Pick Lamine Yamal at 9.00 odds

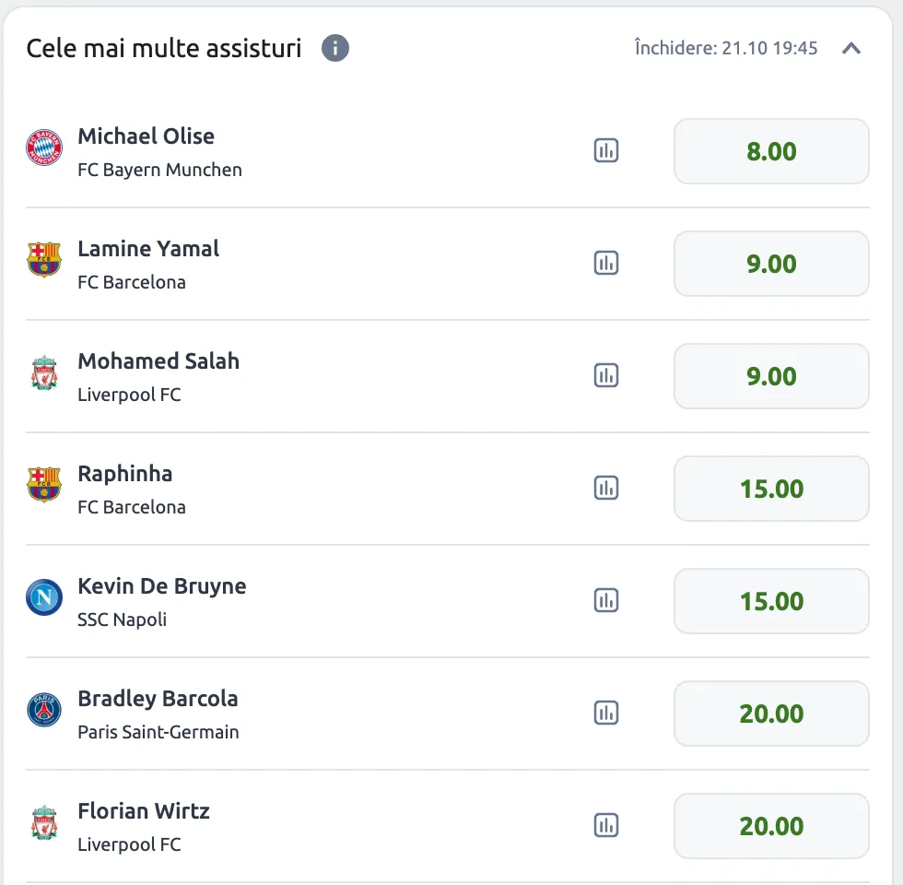tap(771, 264)
